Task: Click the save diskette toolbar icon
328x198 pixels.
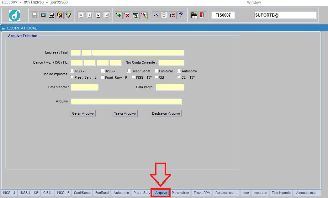Action: click(x=35, y=15)
